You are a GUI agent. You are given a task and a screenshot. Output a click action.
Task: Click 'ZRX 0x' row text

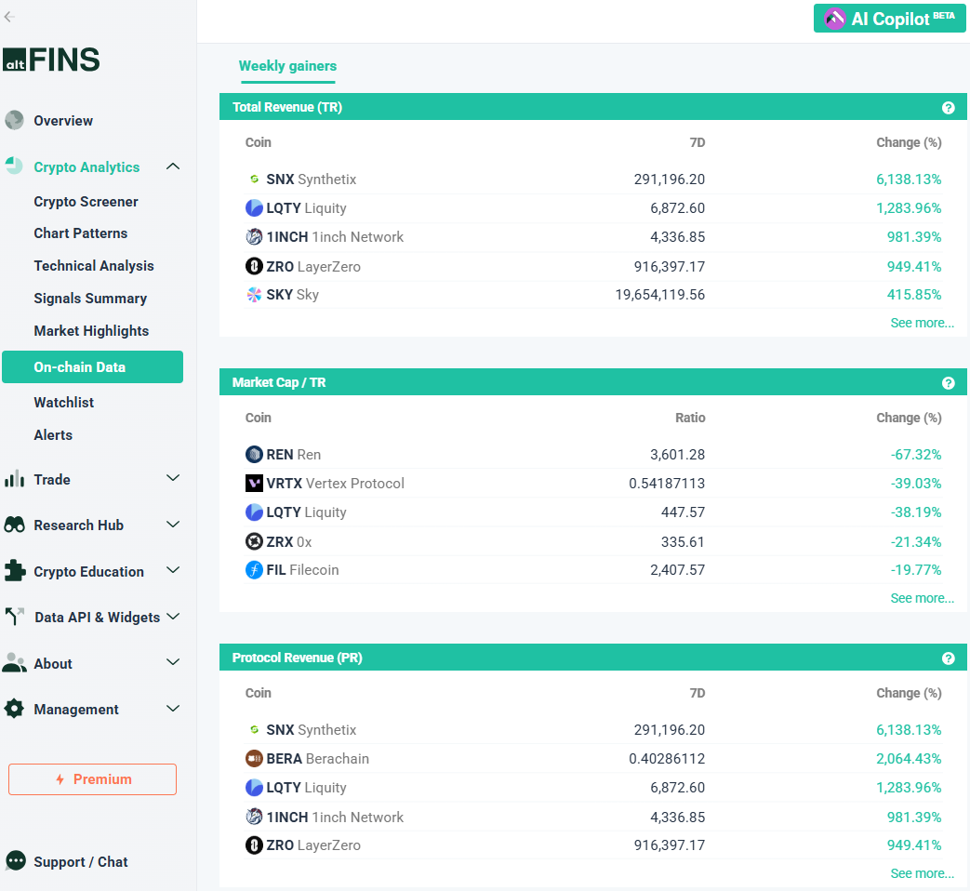coord(289,542)
